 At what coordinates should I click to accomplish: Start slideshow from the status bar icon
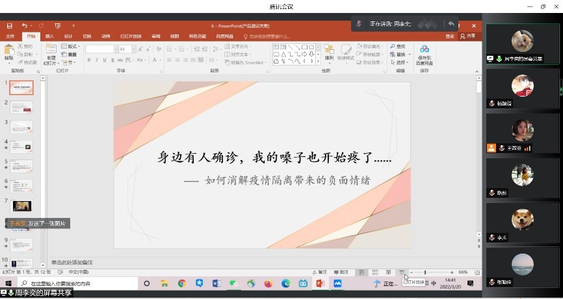pos(402,272)
